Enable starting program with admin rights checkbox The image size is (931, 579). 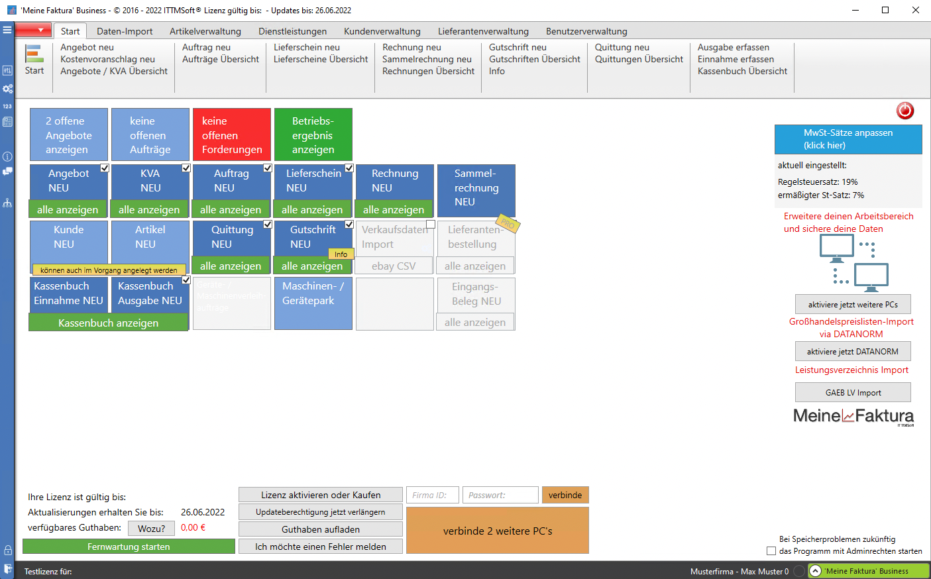(x=771, y=551)
